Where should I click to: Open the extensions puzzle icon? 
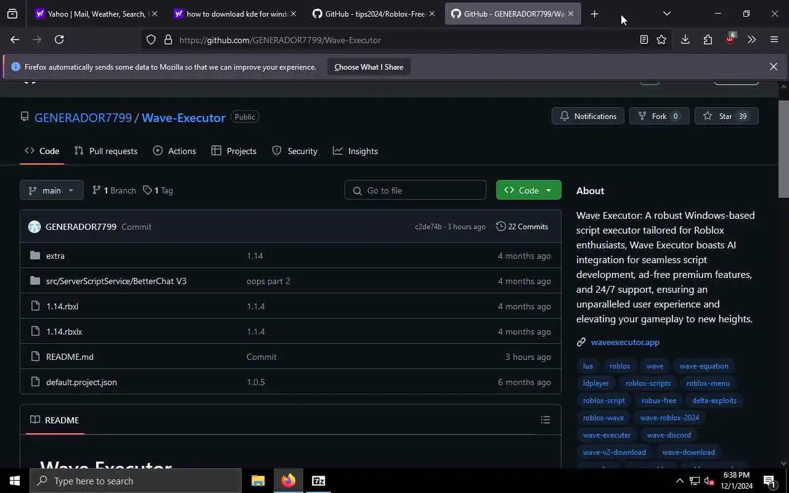tap(708, 39)
